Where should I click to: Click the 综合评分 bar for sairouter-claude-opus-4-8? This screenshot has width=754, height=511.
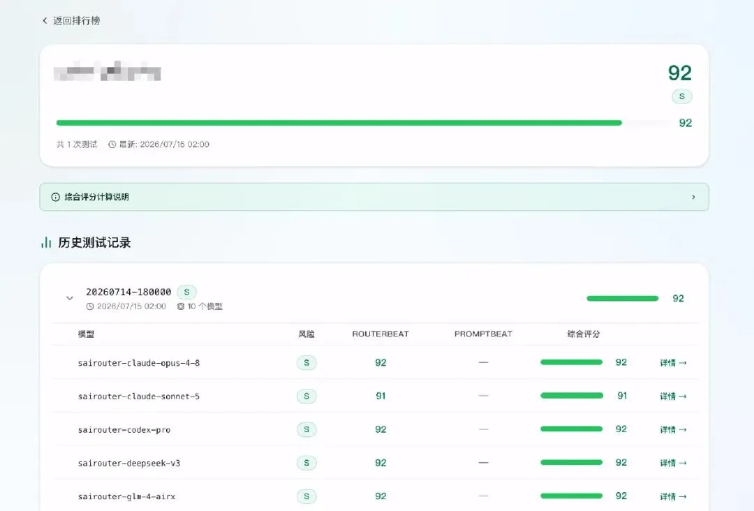pos(572,362)
